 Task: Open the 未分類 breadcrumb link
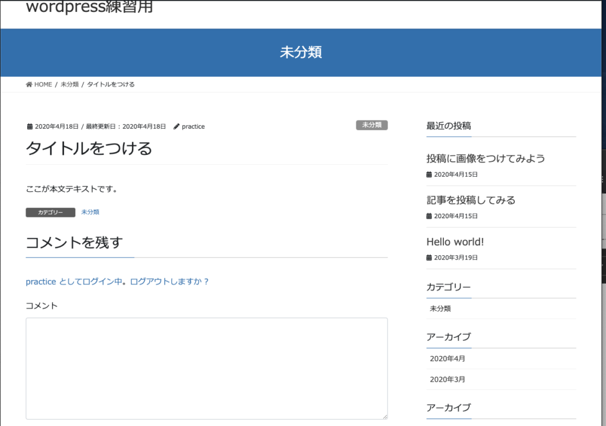coord(69,84)
